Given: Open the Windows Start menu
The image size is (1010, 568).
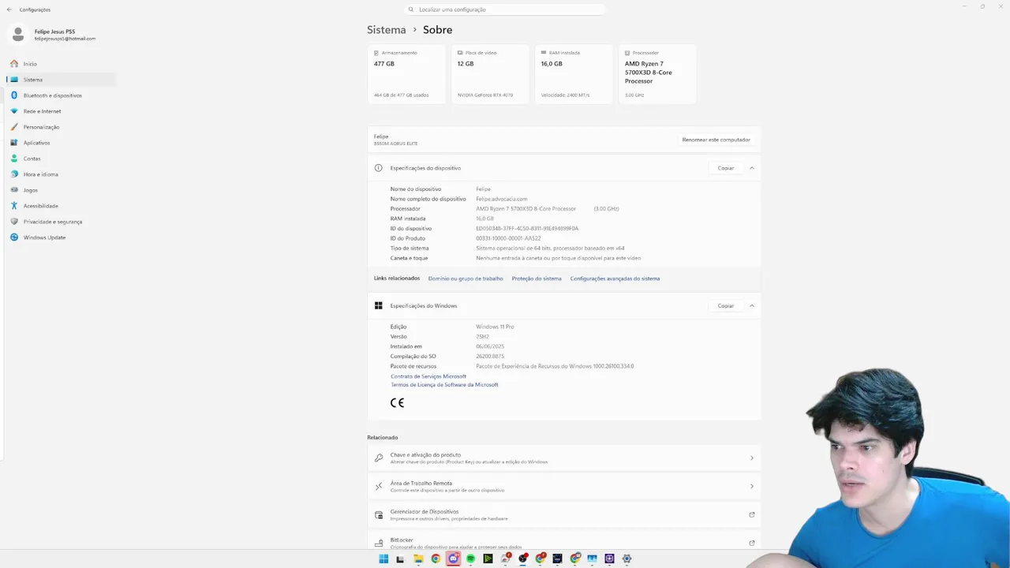Looking at the screenshot, I should tap(383, 559).
